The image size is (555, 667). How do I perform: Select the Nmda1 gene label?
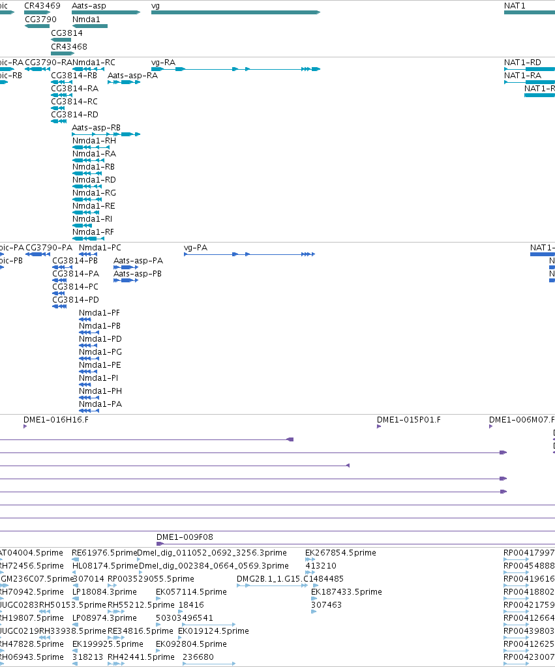(x=86, y=20)
